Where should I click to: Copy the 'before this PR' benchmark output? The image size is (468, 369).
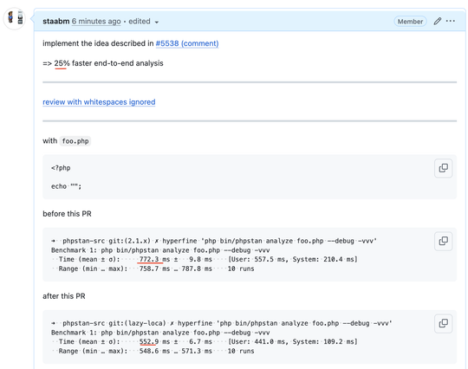[x=443, y=241]
